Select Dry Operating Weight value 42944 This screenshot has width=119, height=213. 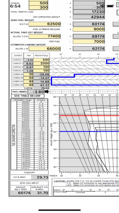(x=89, y=17)
